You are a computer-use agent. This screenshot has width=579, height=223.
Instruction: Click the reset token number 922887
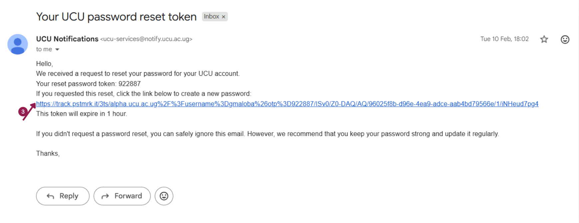click(x=130, y=84)
